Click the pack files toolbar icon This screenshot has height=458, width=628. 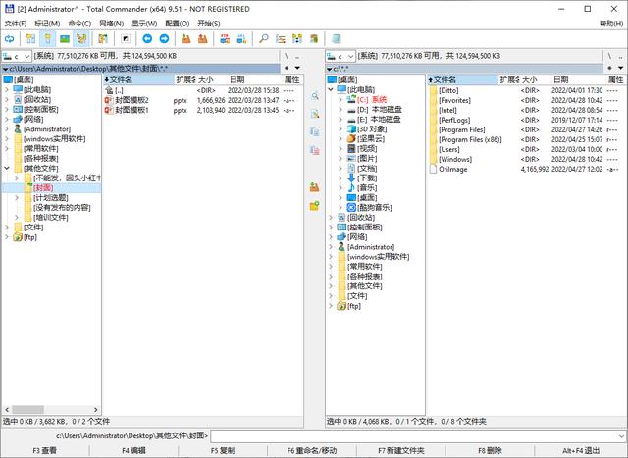(185, 39)
